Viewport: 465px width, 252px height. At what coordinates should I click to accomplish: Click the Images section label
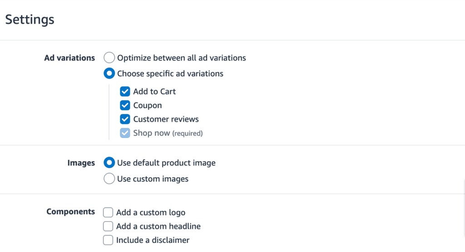tap(81, 163)
